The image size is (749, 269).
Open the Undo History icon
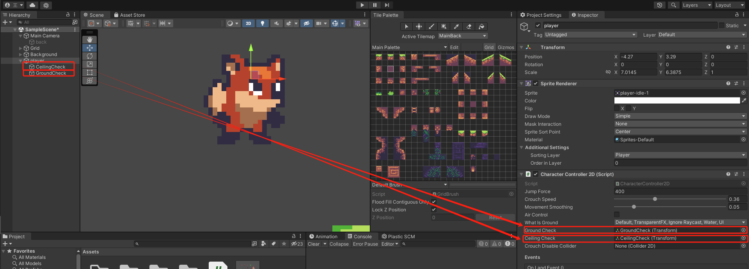(x=660, y=5)
